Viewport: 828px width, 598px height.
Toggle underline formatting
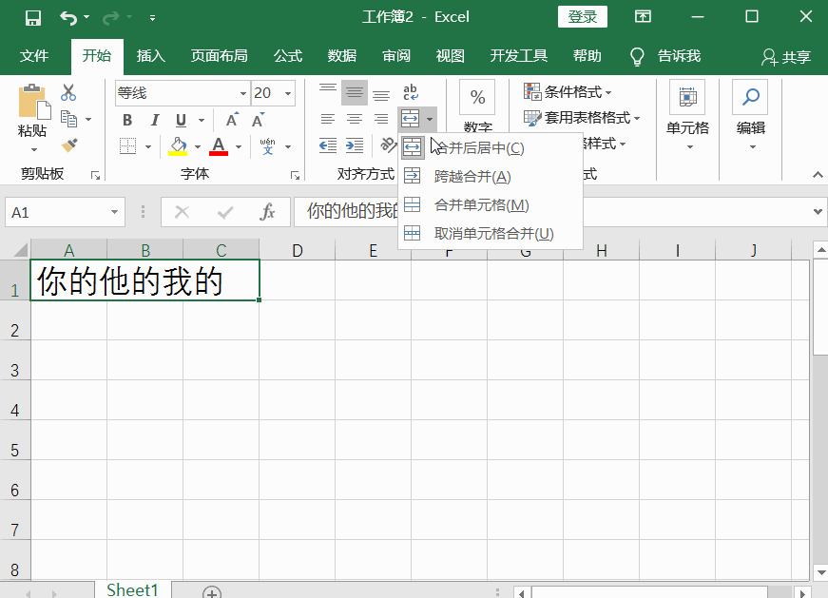(180, 120)
